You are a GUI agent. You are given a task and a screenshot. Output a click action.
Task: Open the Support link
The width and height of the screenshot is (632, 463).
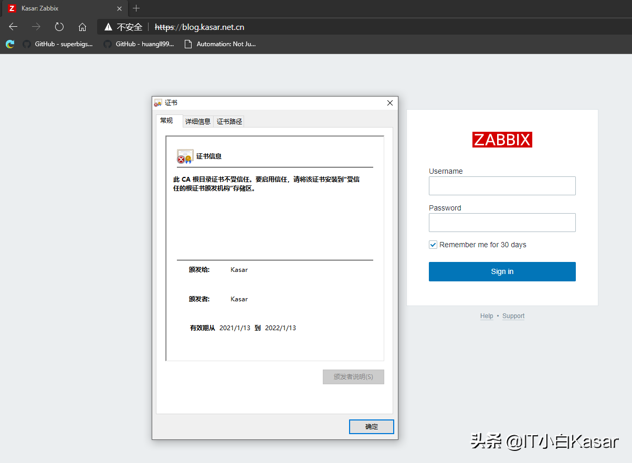[x=513, y=316]
